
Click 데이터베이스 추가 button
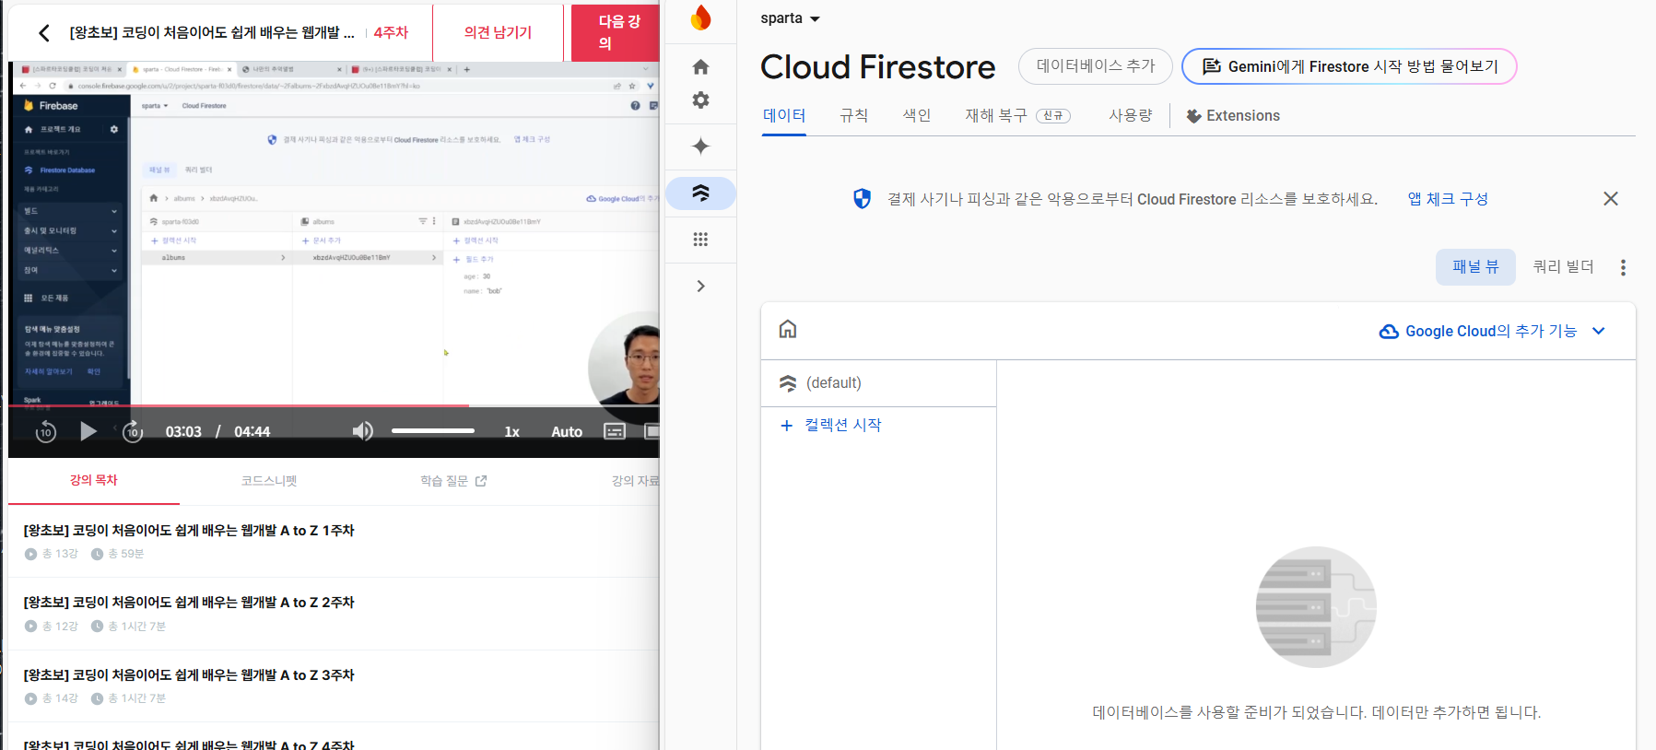pos(1095,66)
